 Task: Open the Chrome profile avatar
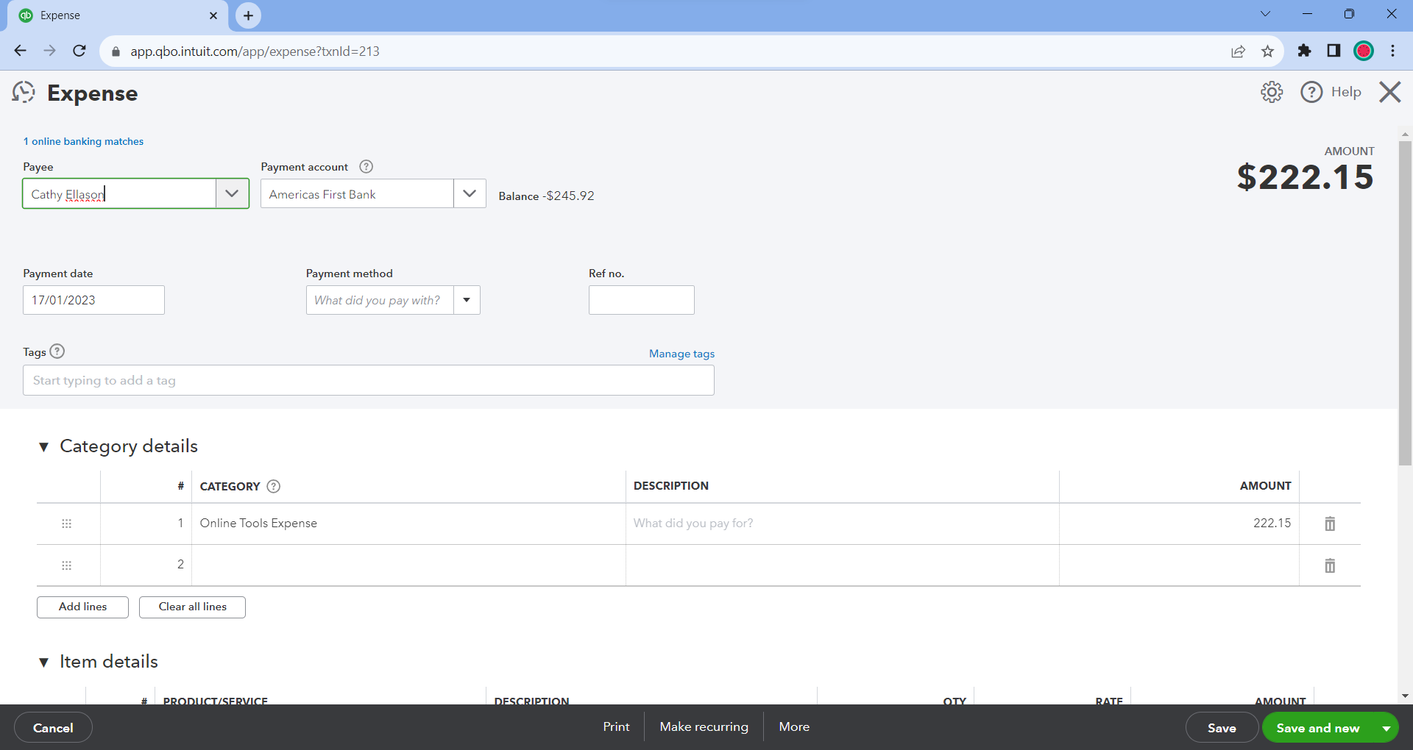pos(1364,51)
